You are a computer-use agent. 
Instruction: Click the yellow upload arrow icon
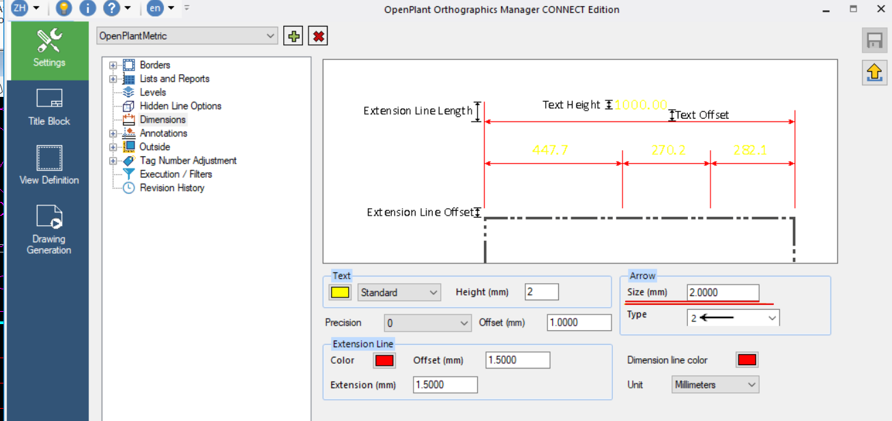pos(875,72)
